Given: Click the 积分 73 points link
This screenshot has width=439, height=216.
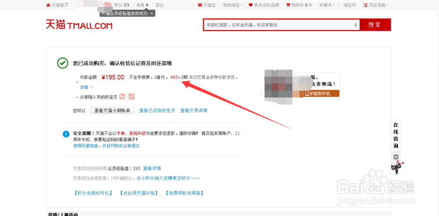Looking at the screenshot, I should click(122, 5).
